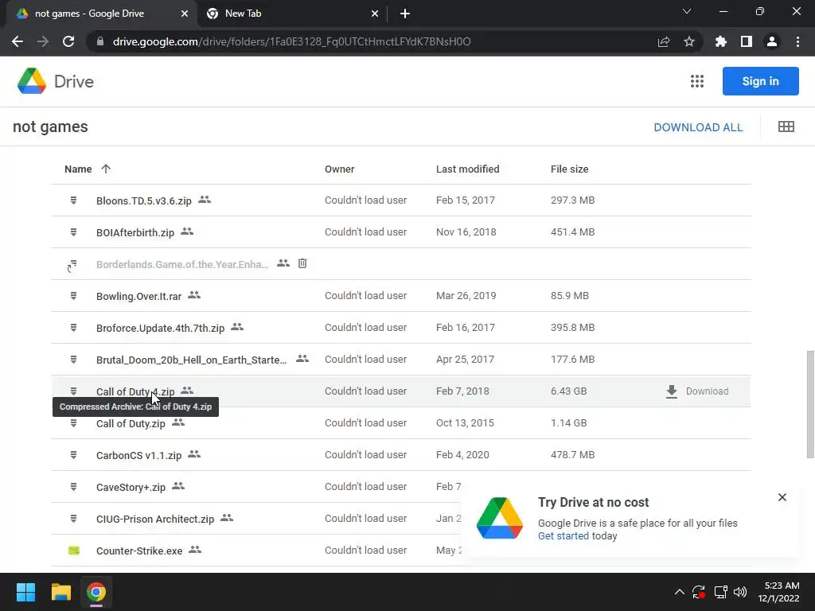View site information lock icon
This screenshot has height=611, width=815.
(x=100, y=41)
